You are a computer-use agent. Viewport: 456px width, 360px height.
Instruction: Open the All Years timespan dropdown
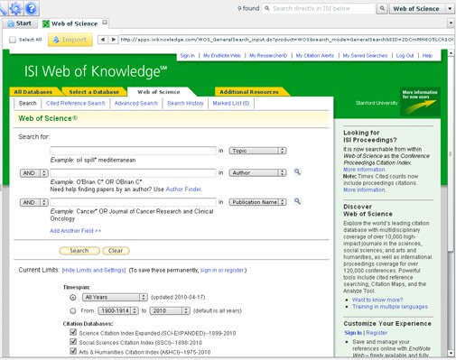[115, 298]
